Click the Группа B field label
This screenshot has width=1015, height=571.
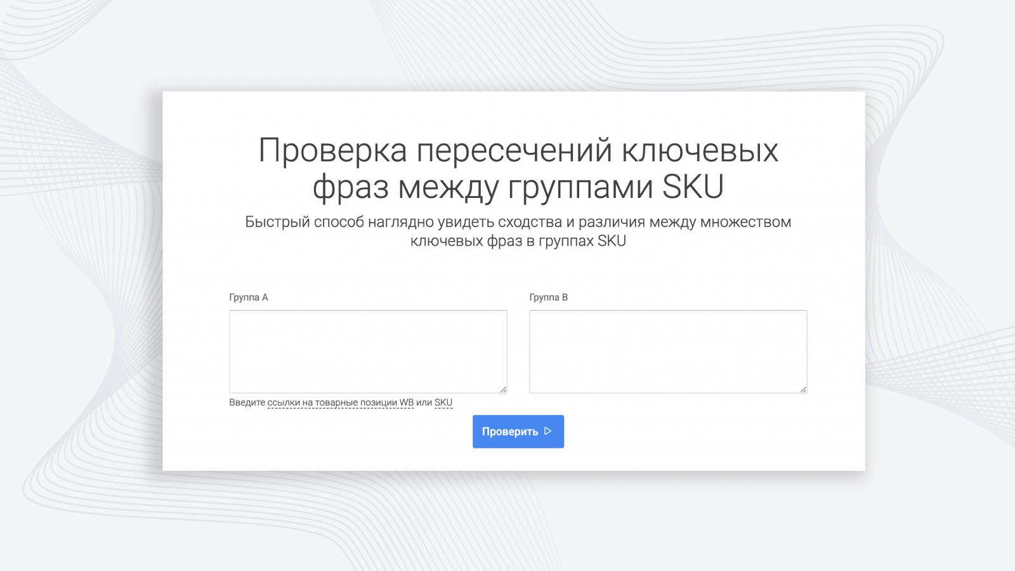click(x=549, y=297)
